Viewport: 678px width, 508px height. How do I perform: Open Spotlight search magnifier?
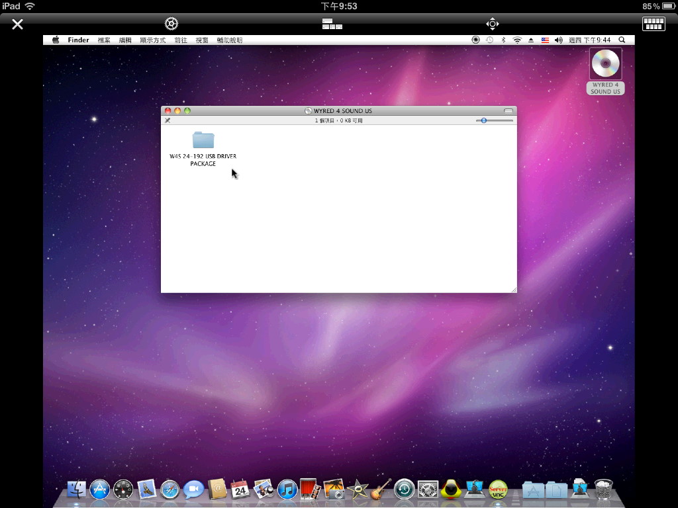[622, 40]
